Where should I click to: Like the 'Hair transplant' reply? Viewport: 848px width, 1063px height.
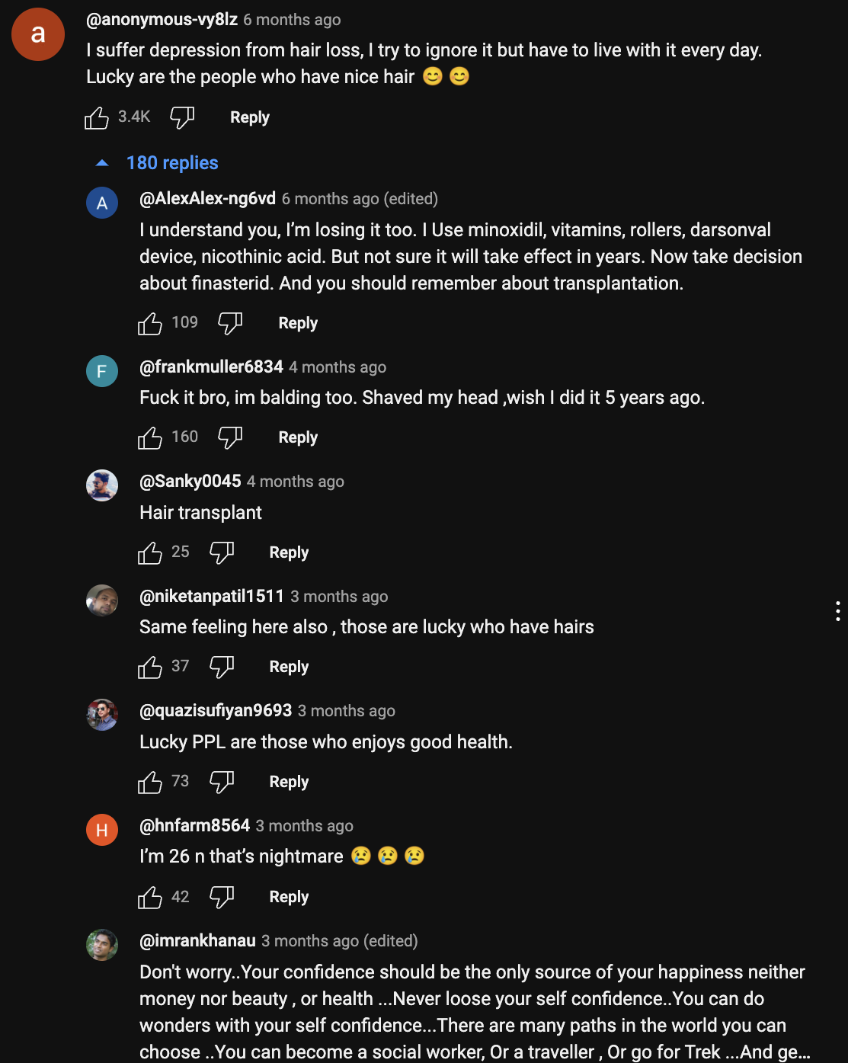pos(150,553)
